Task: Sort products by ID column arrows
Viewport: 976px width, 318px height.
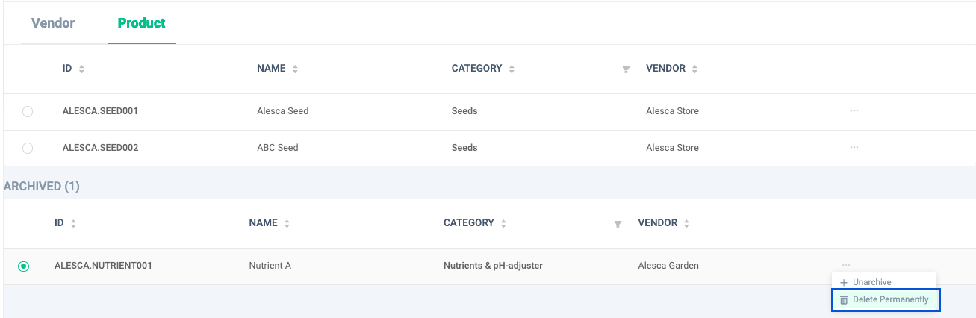Action: (x=81, y=69)
